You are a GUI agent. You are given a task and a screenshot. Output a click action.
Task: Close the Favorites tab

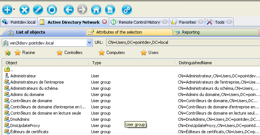click(x=201, y=22)
